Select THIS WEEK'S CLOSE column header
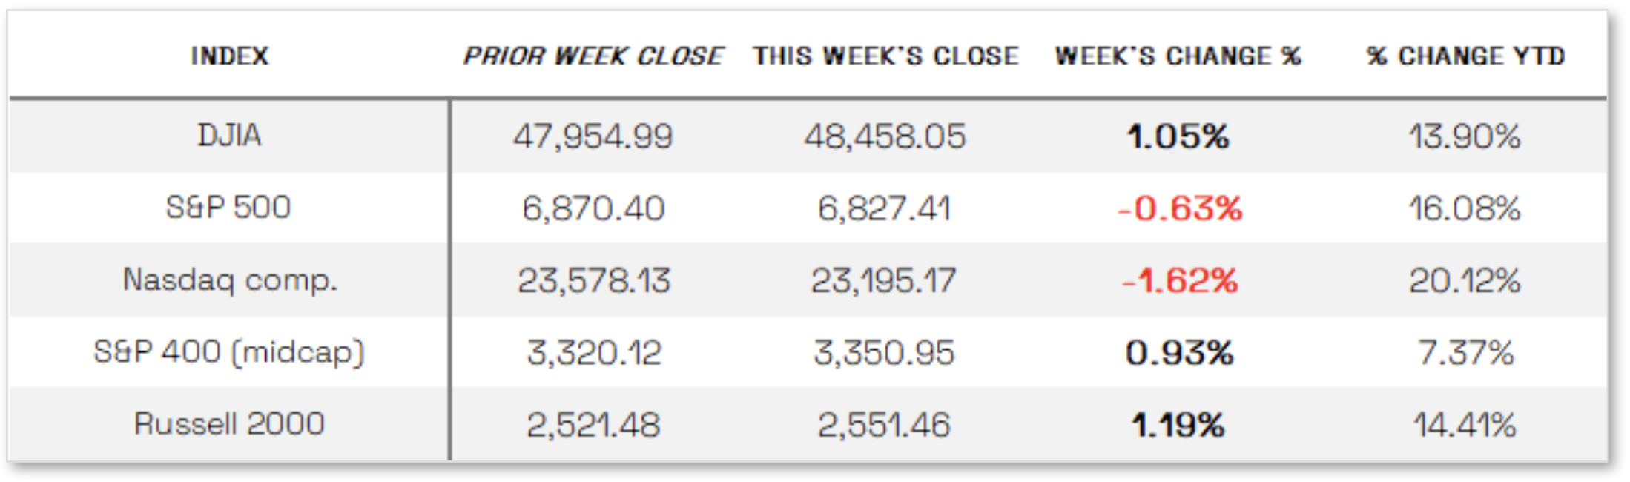1630x482 pixels. pos(885,56)
